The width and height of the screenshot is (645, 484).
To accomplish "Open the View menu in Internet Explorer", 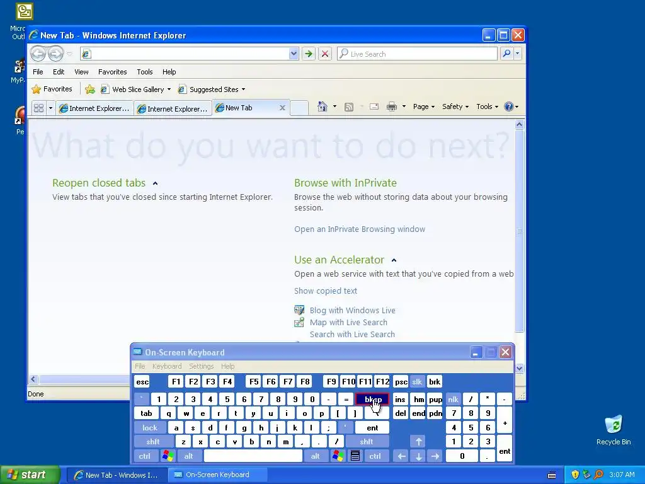I will 81,72.
